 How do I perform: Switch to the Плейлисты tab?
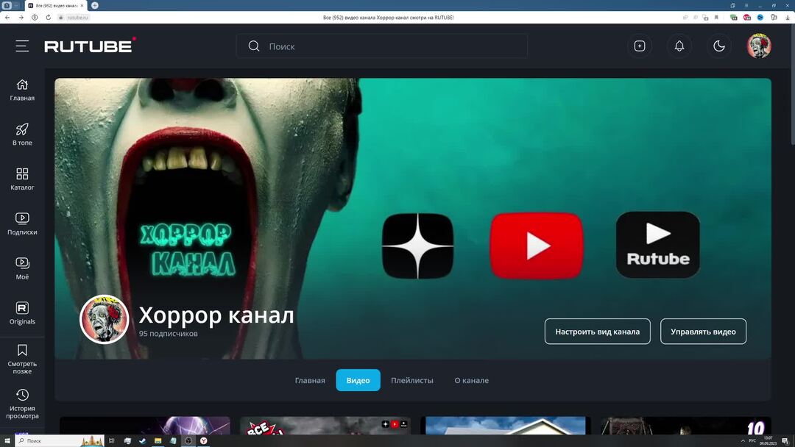pos(411,380)
